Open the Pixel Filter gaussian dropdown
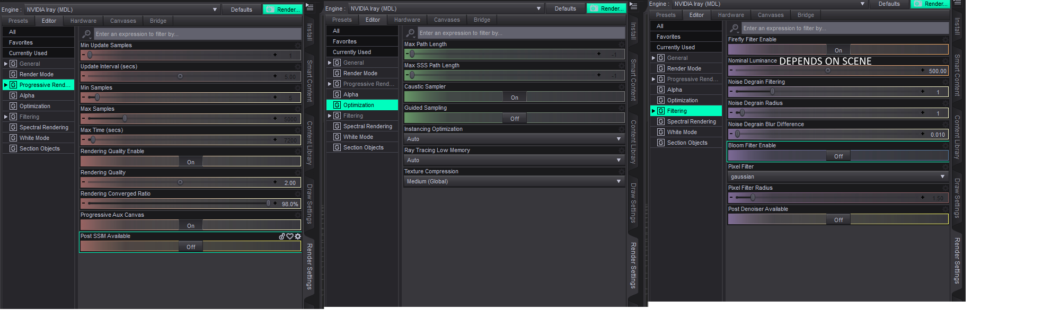The width and height of the screenshot is (1060, 318). (x=837, y=176)
